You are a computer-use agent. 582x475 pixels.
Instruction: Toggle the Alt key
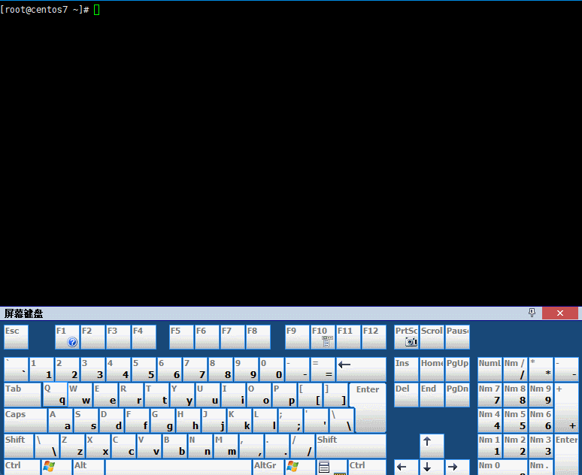point(89,467)
